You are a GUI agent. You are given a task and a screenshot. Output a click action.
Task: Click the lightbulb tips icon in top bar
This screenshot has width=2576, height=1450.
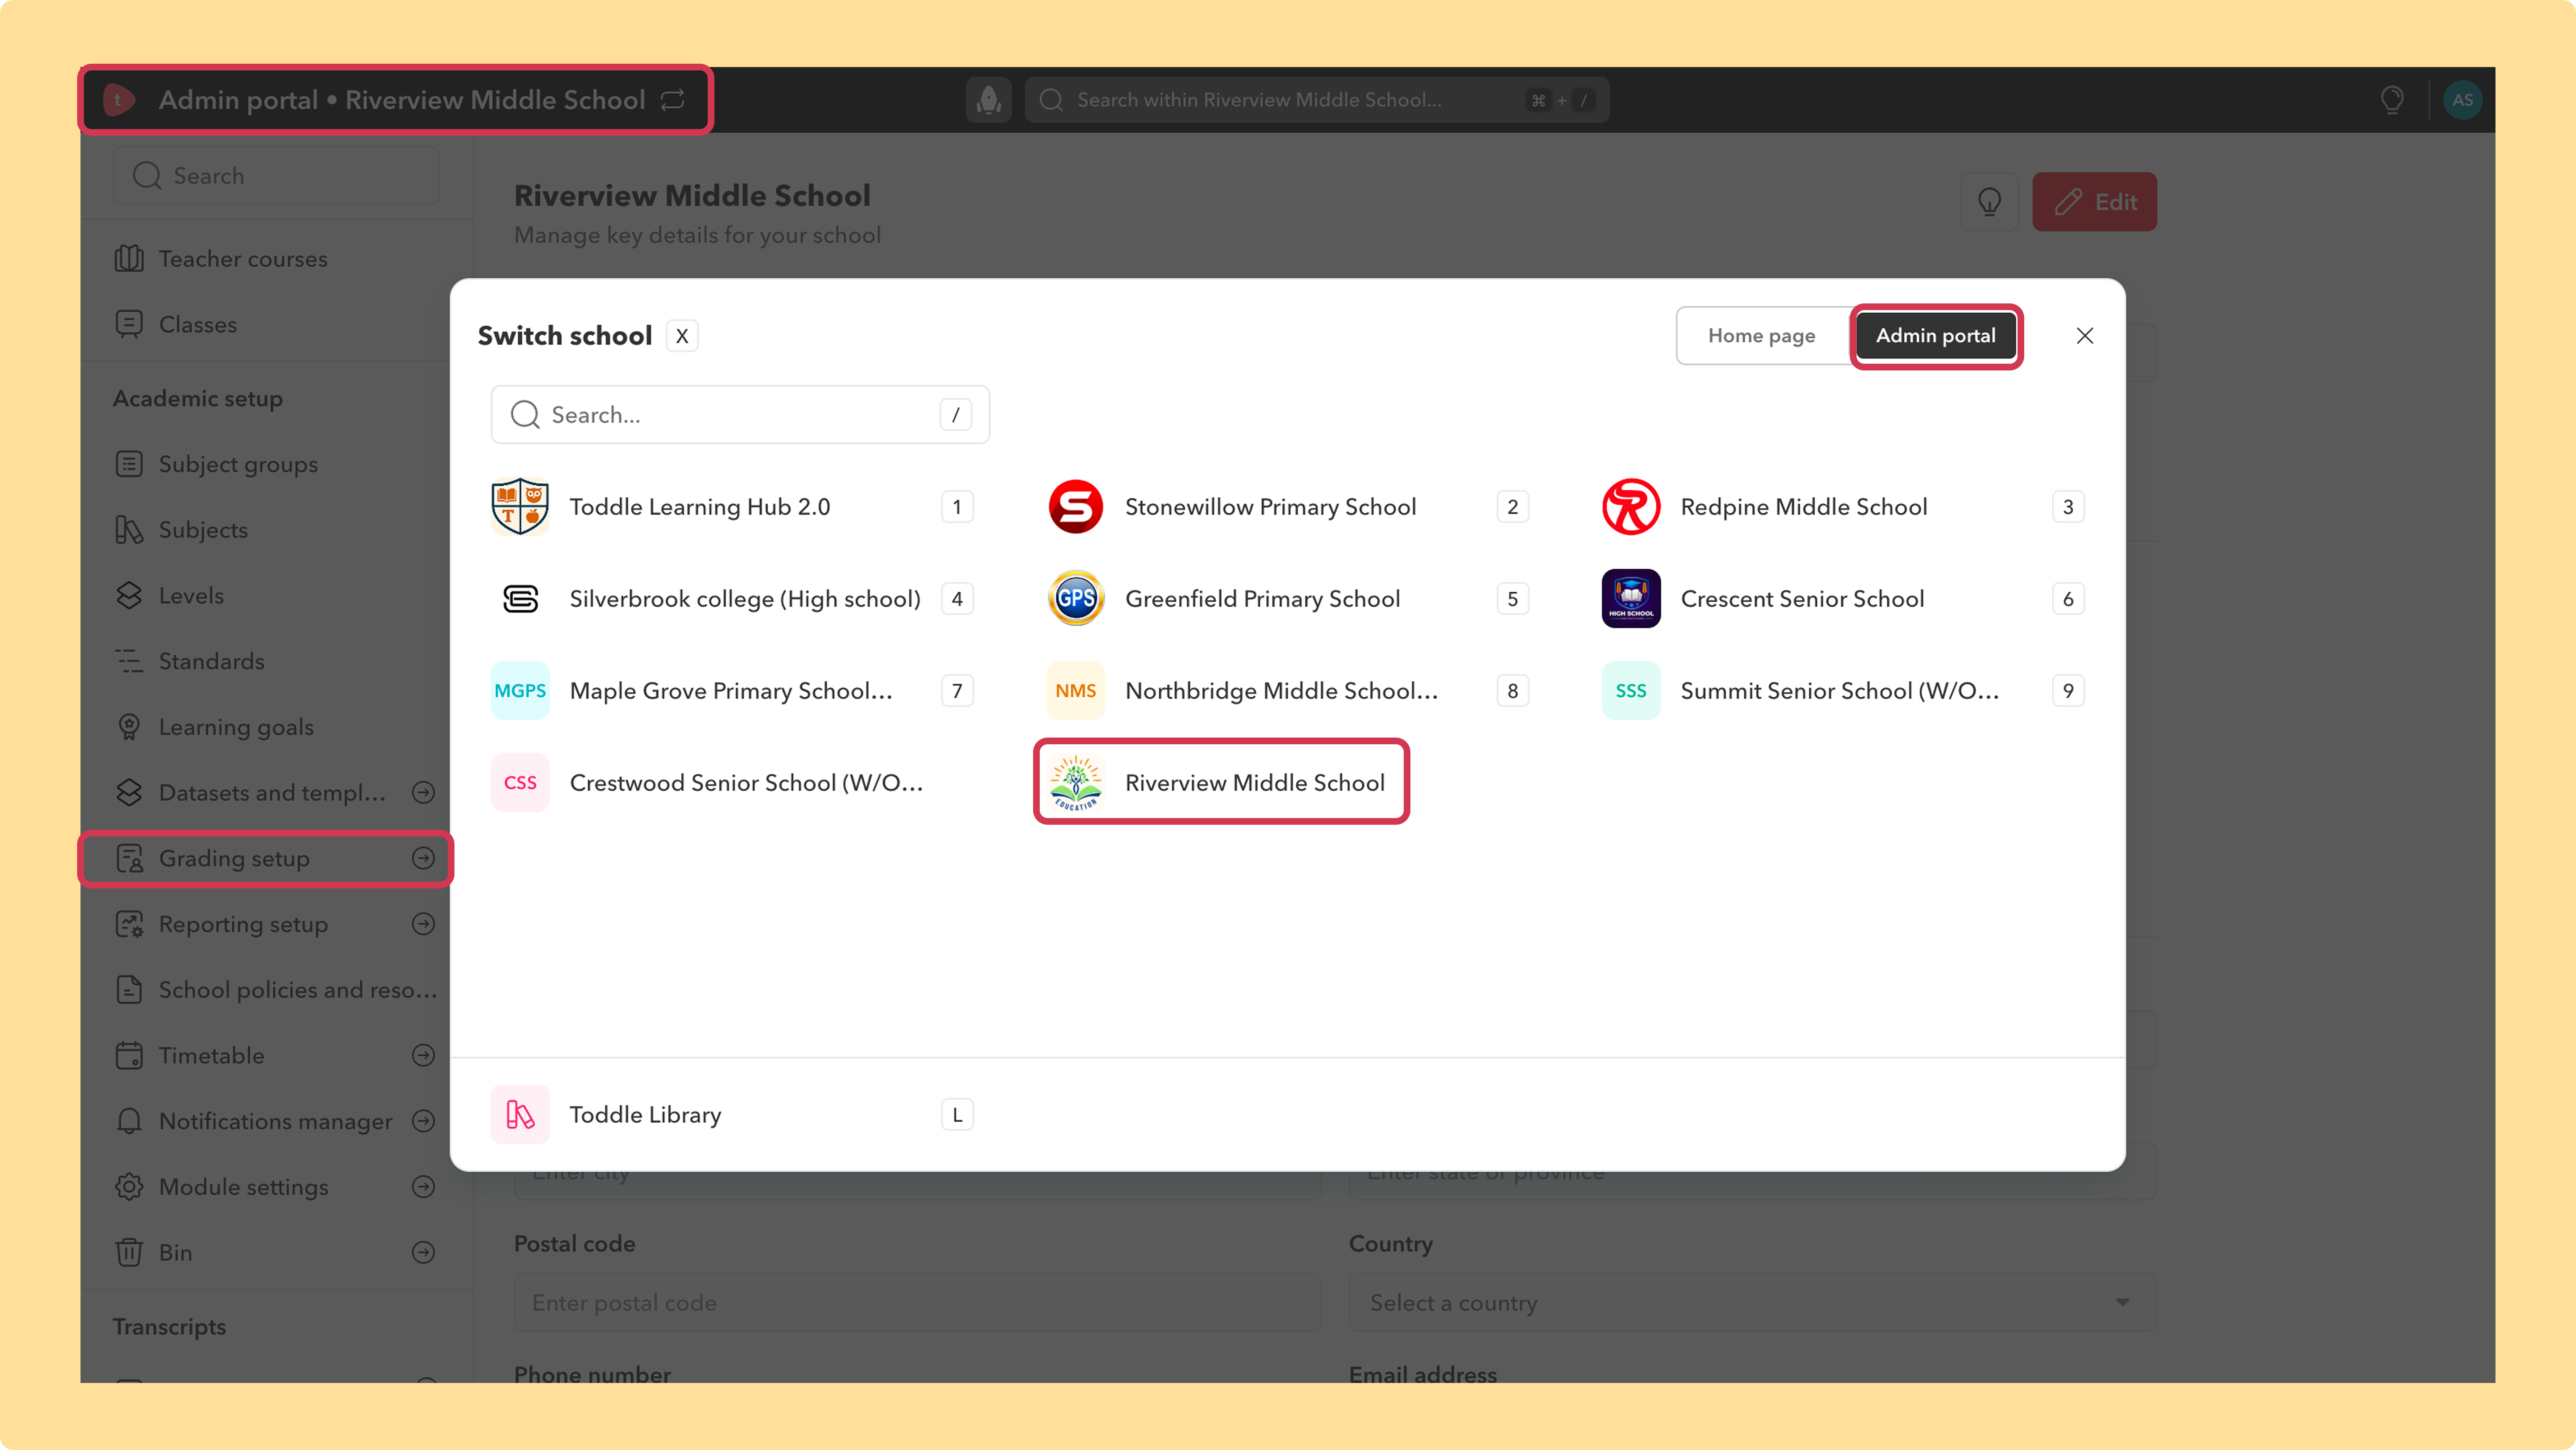(x=2392, y=100)
